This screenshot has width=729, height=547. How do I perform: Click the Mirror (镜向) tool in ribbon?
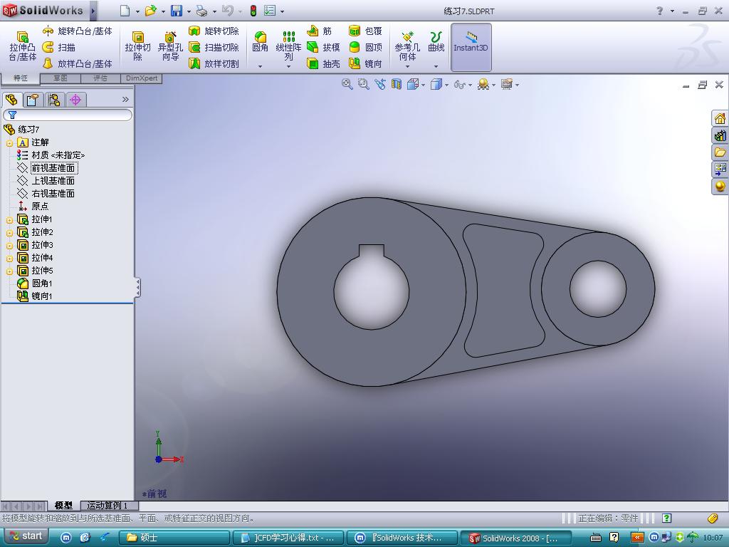(x=365, y=63)
